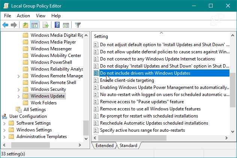Expand the Windows Remote Management node

tap(18, 76)
